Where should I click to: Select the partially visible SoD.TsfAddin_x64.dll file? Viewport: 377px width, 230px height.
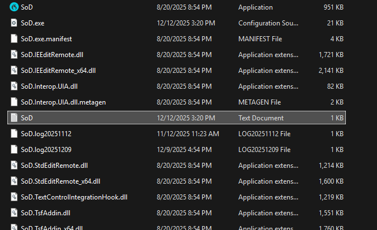[x=52, y=227]
